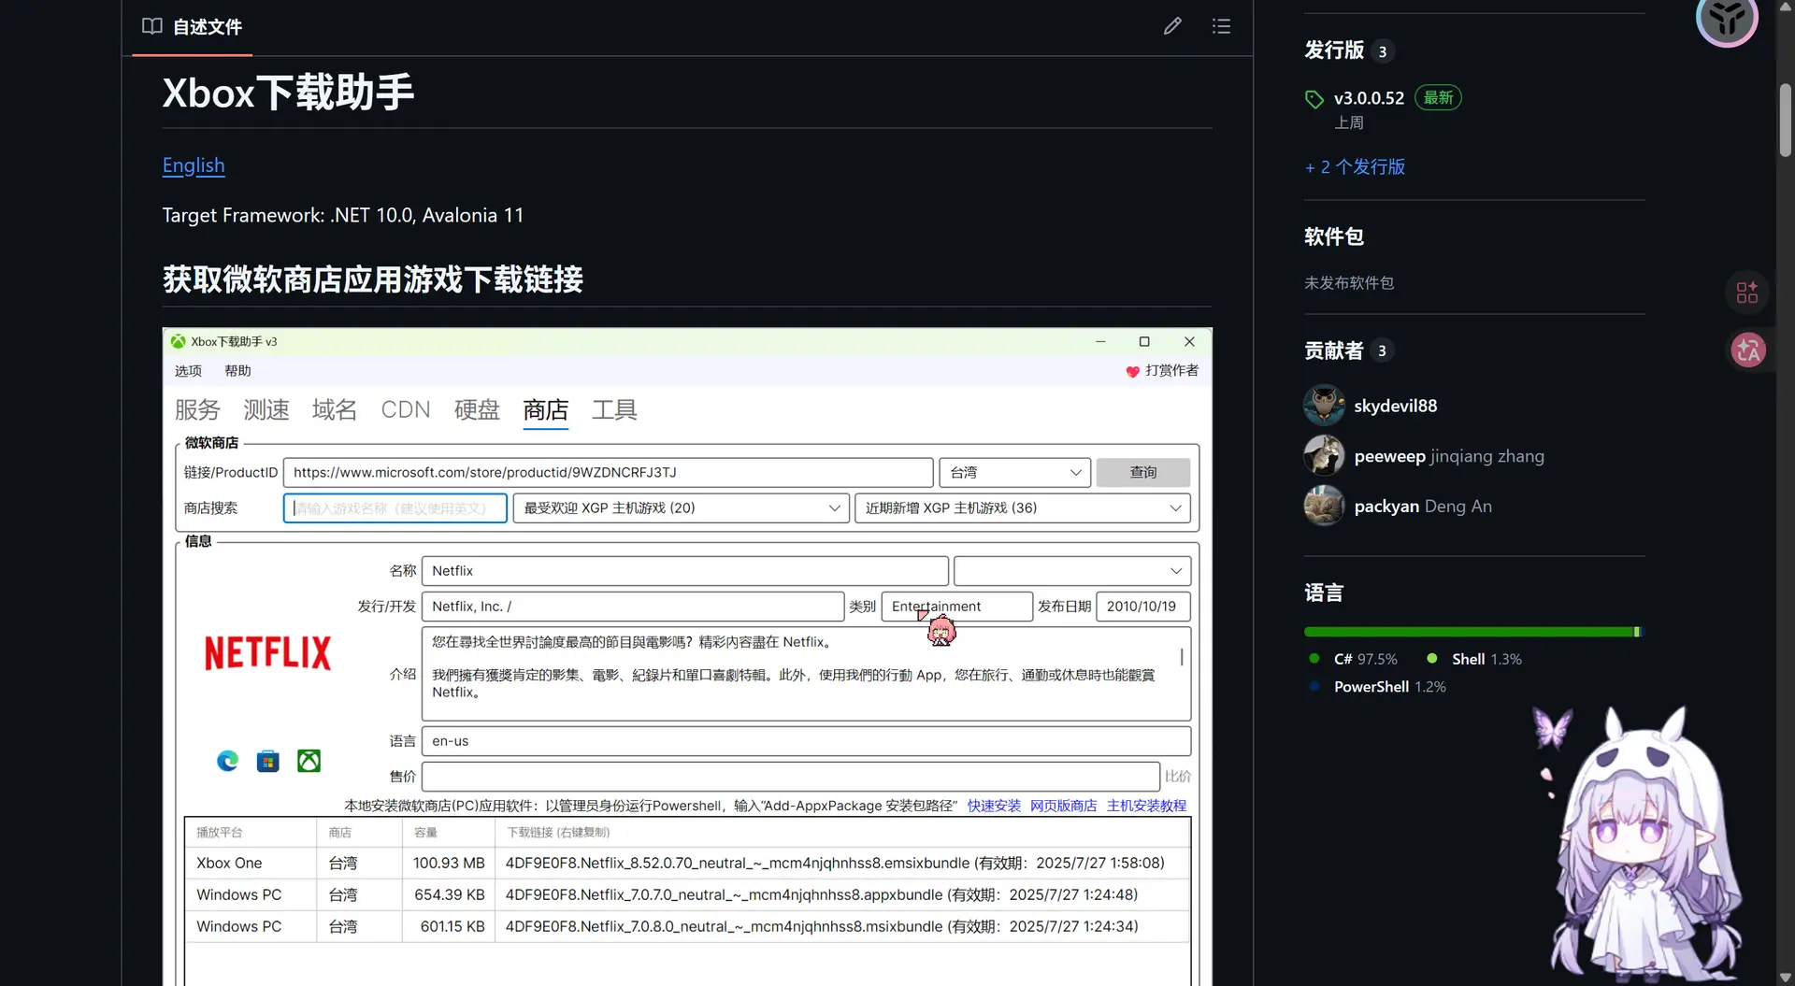Open the 帮助 menu in the app screenshot
1795x986 pixels.
point(237,371)
